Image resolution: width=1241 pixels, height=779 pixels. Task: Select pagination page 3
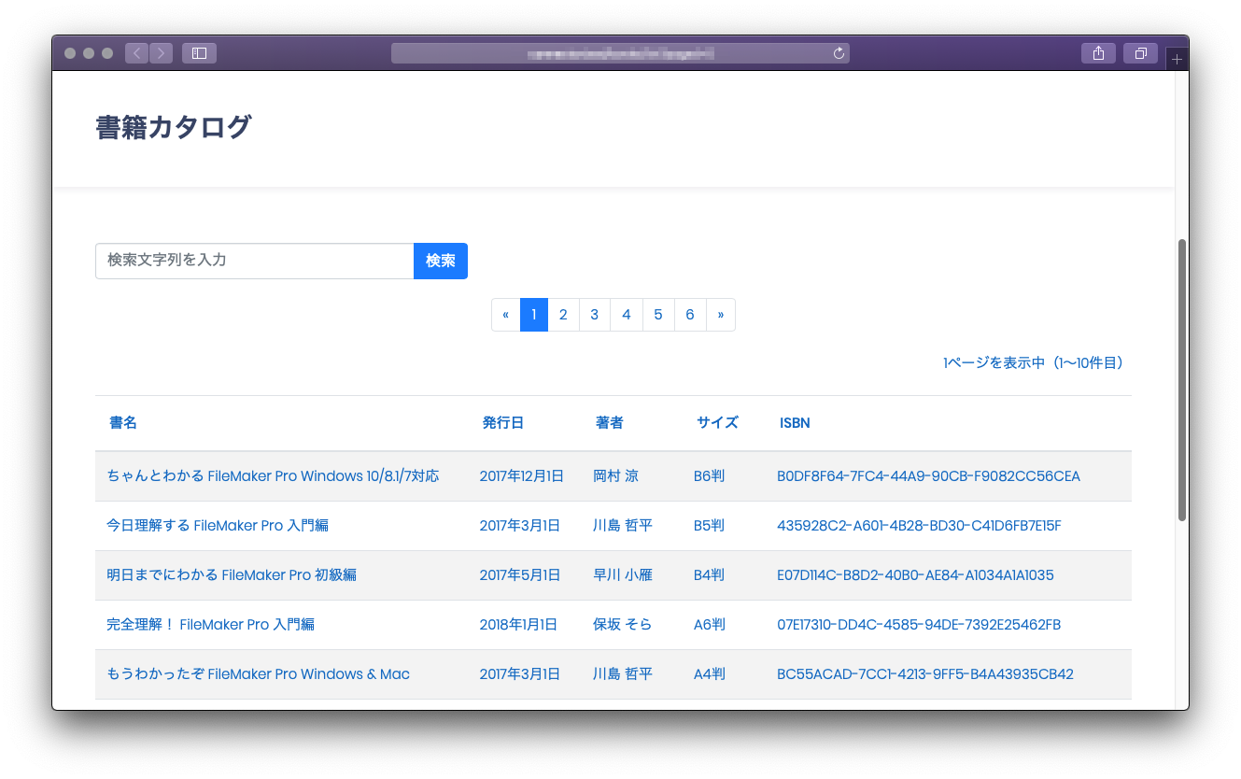click(x=595, y=315)
